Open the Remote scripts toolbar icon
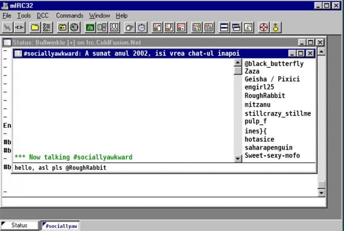 (x=114, y=27)
